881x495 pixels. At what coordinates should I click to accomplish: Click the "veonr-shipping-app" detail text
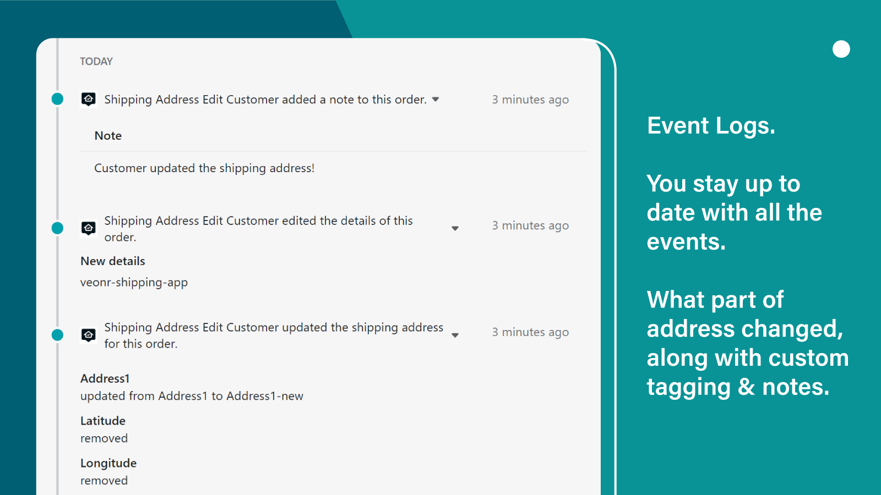click(134, 282)
